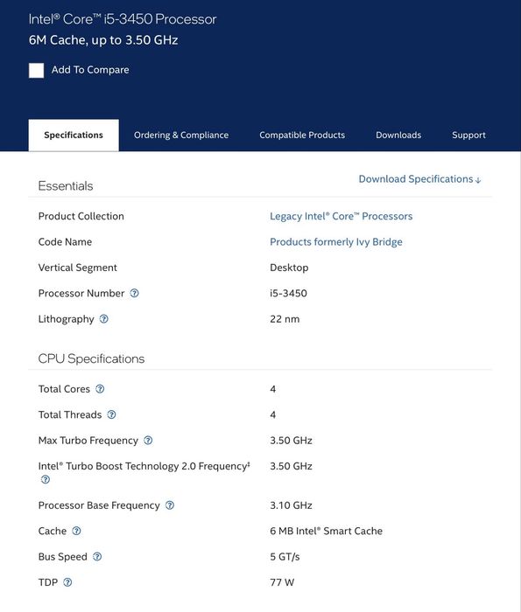The height and width of the screenshot is (612, 521).
Task: Click the Bus Speed label text
Action: point(62,557)
